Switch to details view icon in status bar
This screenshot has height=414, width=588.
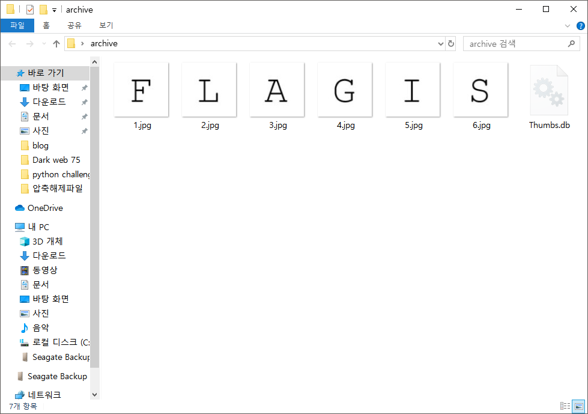click(565, 406)
